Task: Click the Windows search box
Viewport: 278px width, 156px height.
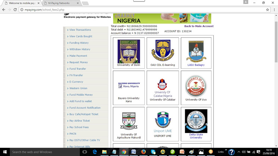Action: 45,152
